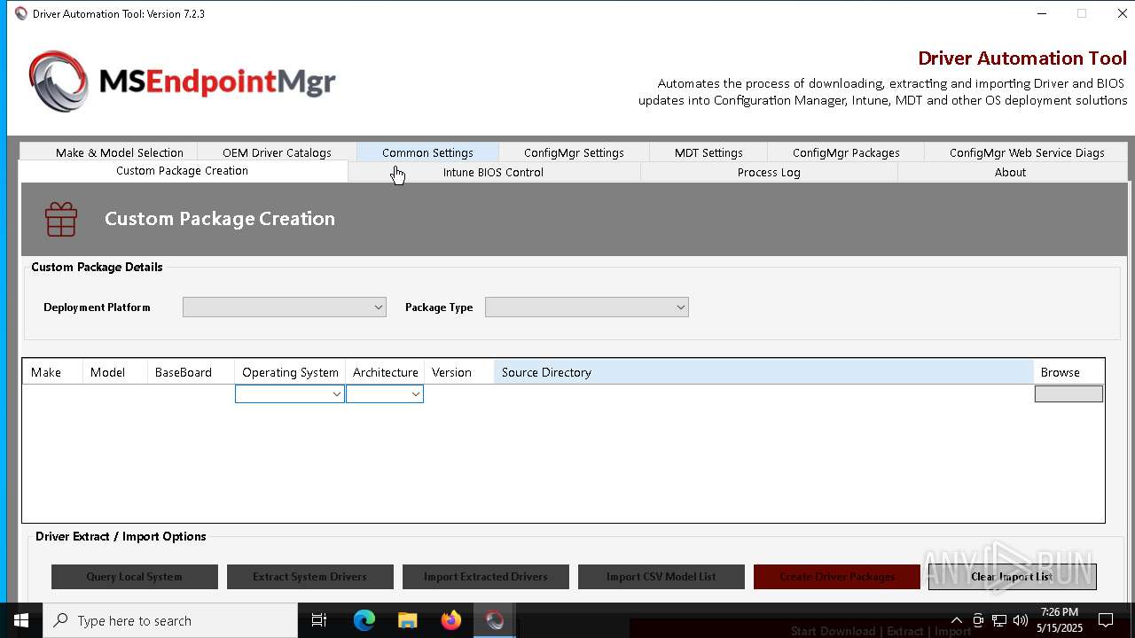Select the Custom Package Creation tab
The image size is (1135, 638).
[x=182, y=171]
